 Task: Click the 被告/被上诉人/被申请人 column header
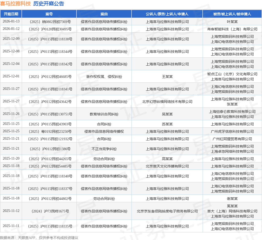coord(232,14)
